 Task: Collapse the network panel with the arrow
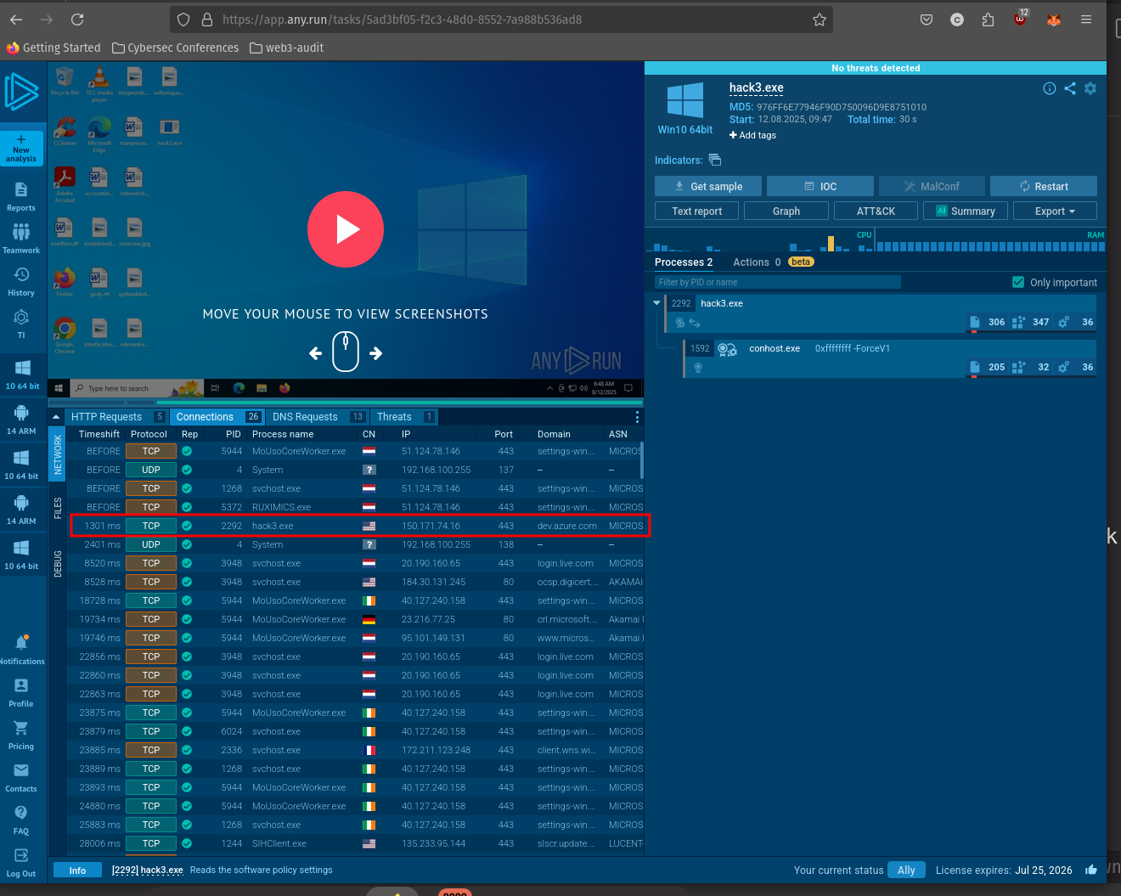point(56,417)
